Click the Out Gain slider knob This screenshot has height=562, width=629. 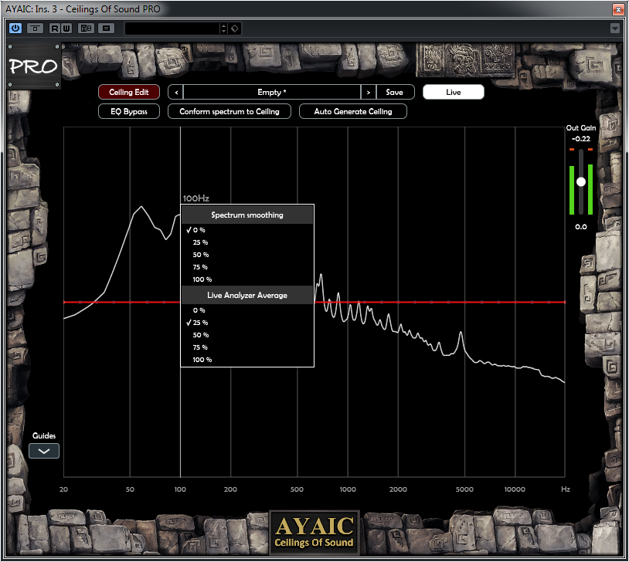click(x=581, y=182)
